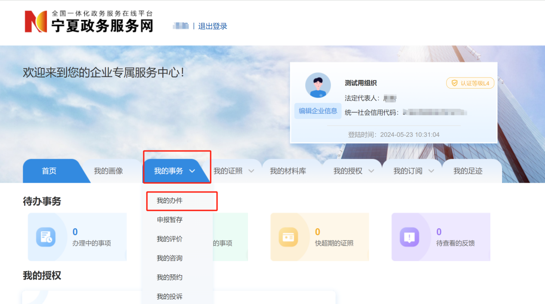Viewport: 545px width, 304px height.
Task: Collapse the 我的事务 dropdown arrow
Action: [192, 171]
